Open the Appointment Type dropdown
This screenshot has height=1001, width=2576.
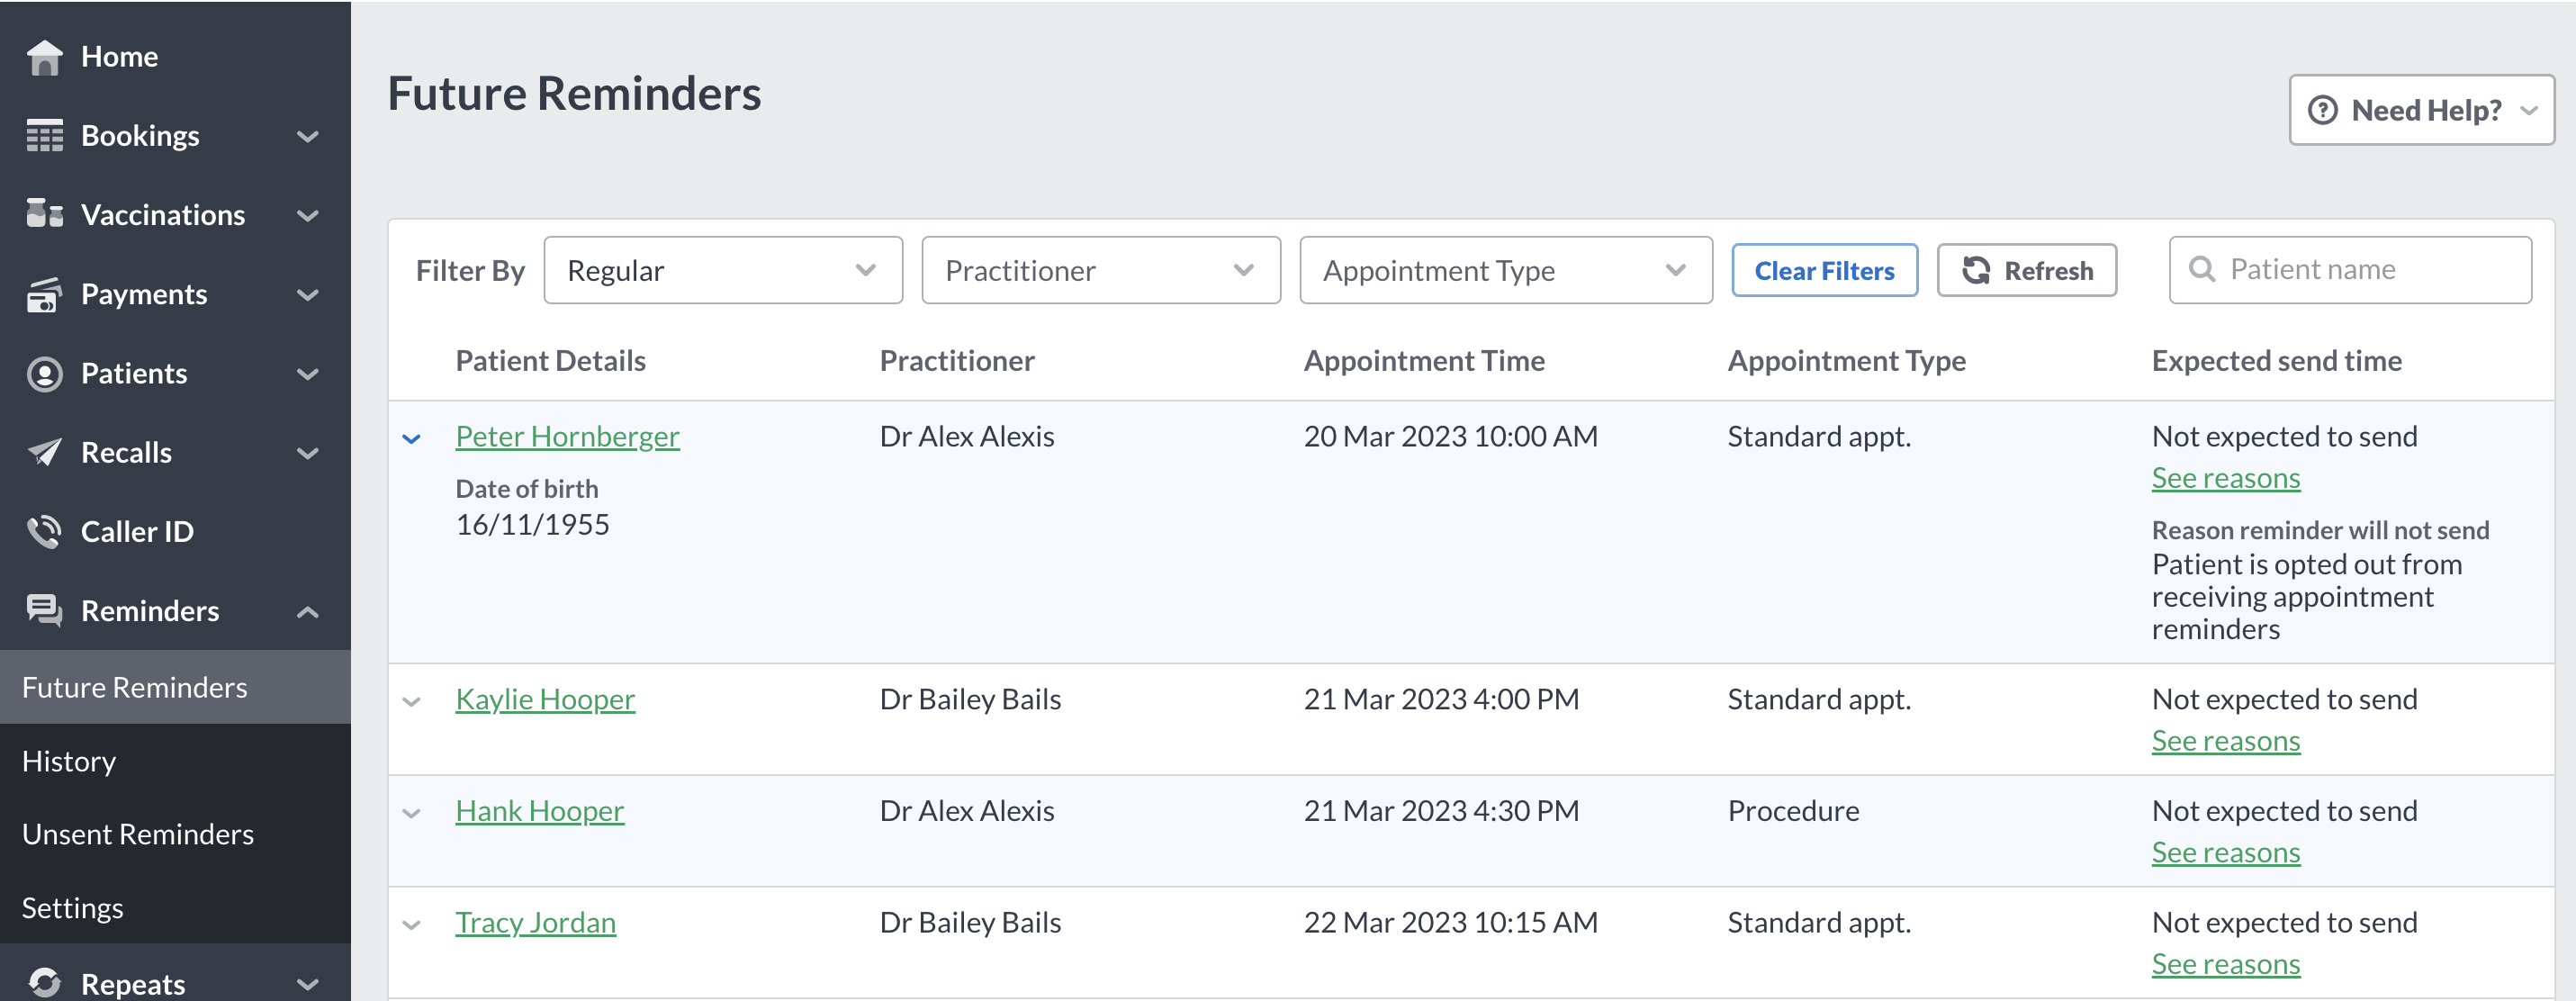point(1504,269)
